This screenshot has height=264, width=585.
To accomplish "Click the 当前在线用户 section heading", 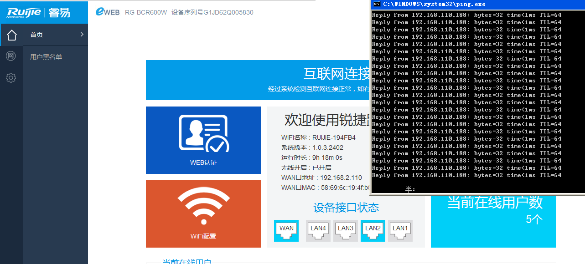I will pyautogui.click(x=187, y=261).
